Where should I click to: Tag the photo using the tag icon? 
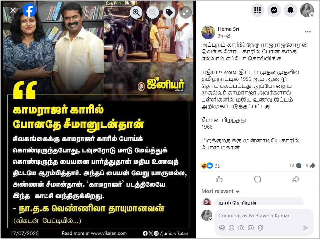(169, 12)
